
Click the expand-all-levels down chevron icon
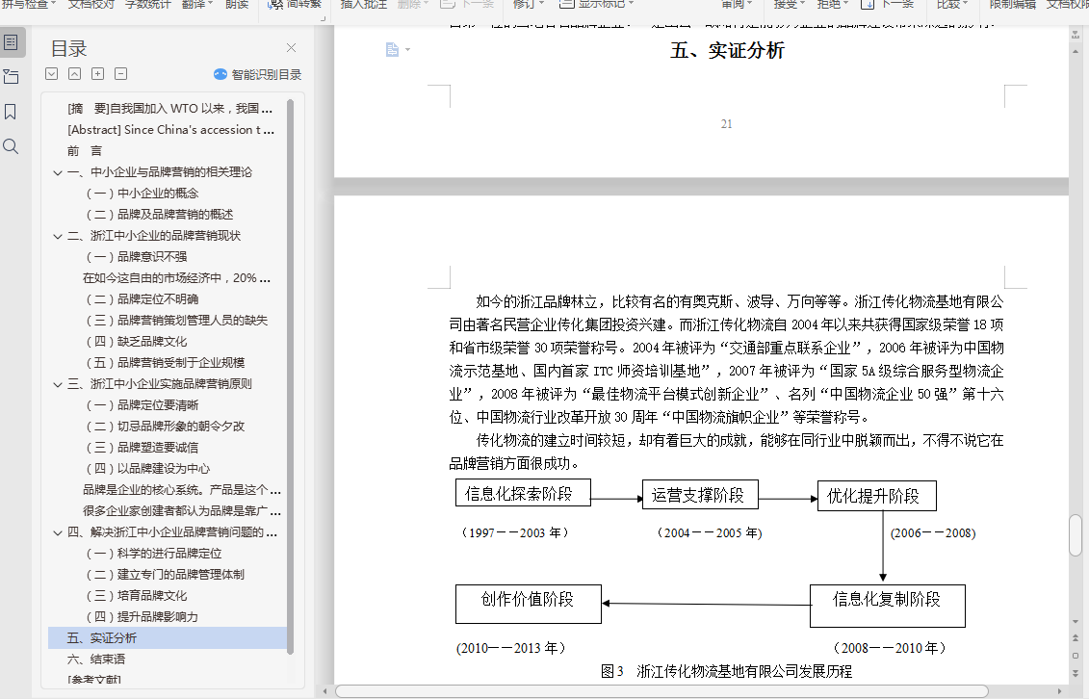[x=51, y=73]
